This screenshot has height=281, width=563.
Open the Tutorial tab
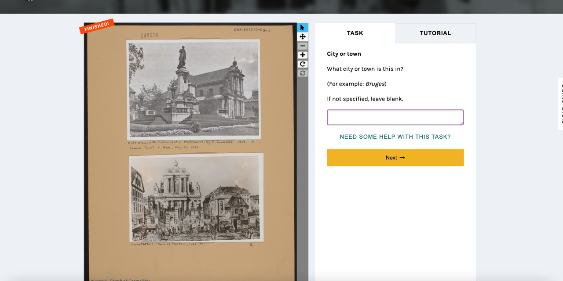(x=435, y=33)
